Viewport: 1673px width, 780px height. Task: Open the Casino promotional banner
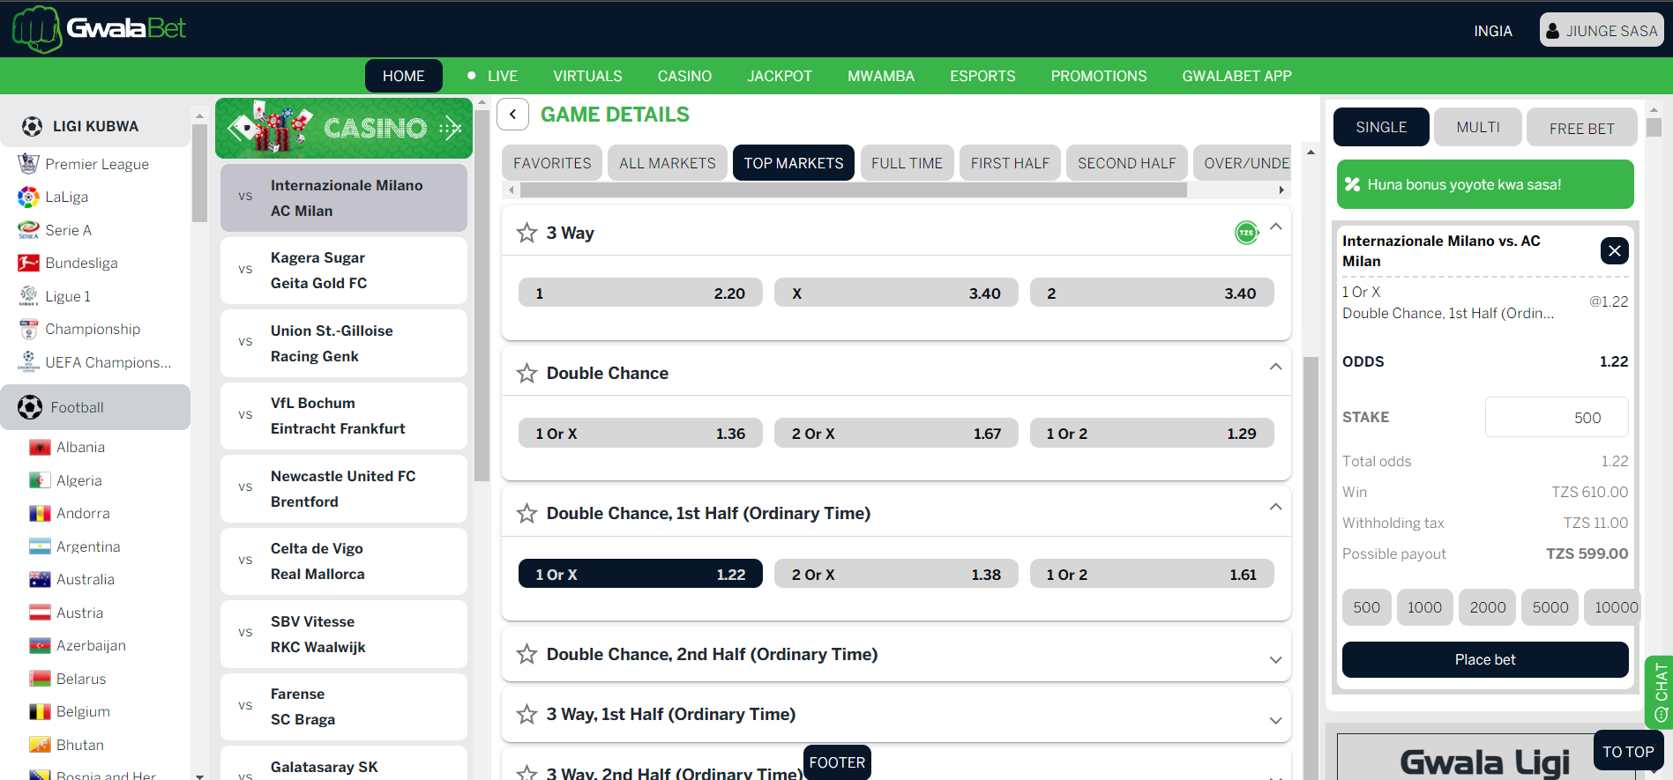[x=344, y=128]
